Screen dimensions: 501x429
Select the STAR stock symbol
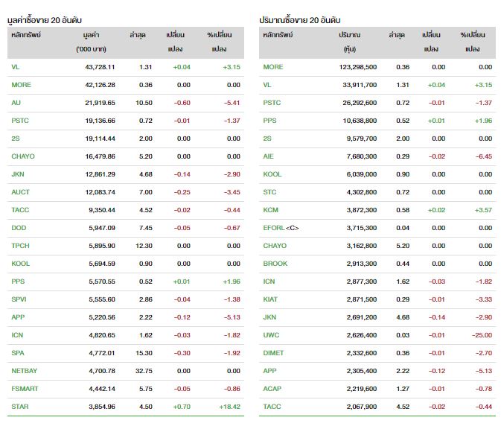pyautogui.click(x=19, y=407)
